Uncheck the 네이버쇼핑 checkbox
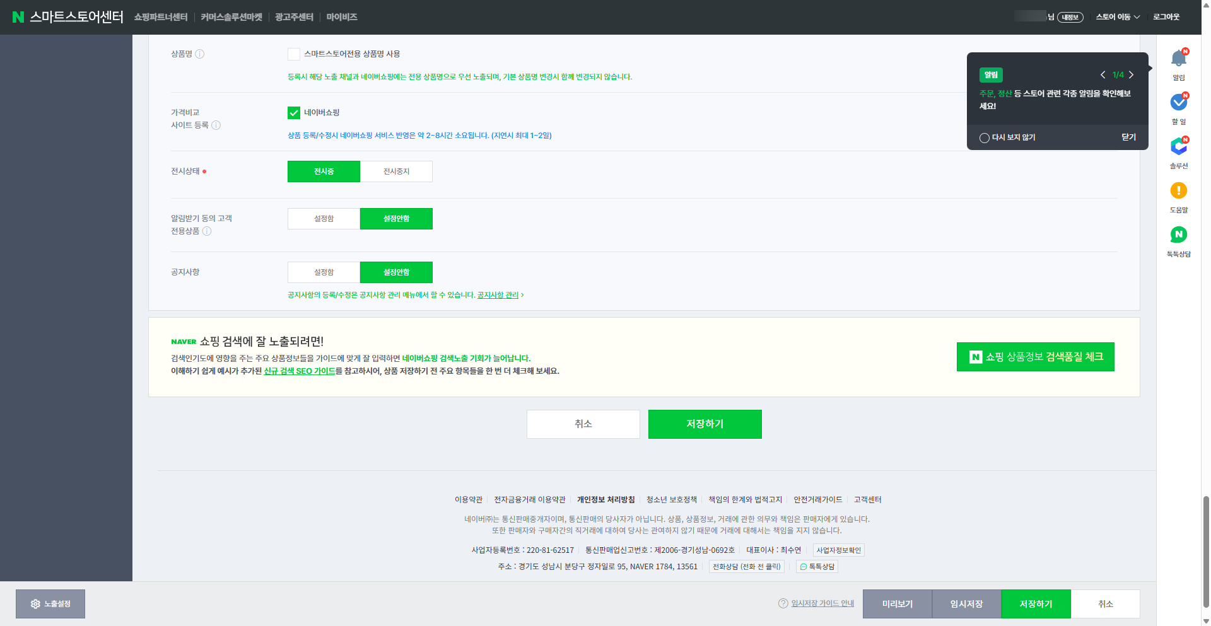Image resolution: width=1211 pixels, height=626 pixels. pyautogui.click(x=294, y=113)
